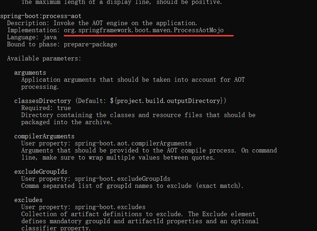Click the 'Required: true' line
Image resolution: width=317 pixels, height=231 pixels.
click(46, 108)
